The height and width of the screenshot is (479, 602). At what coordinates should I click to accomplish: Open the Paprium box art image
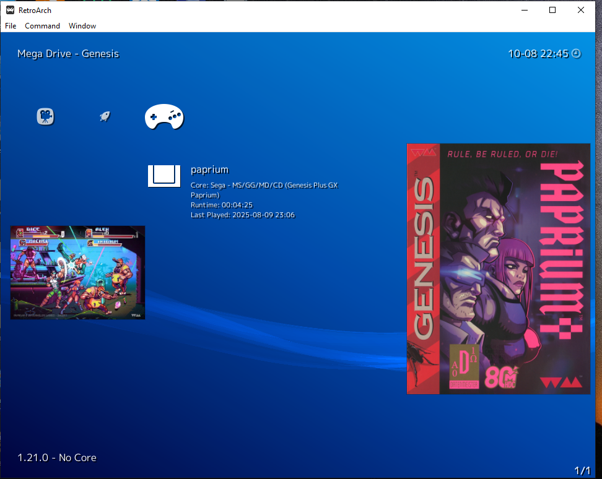point(499,269)
